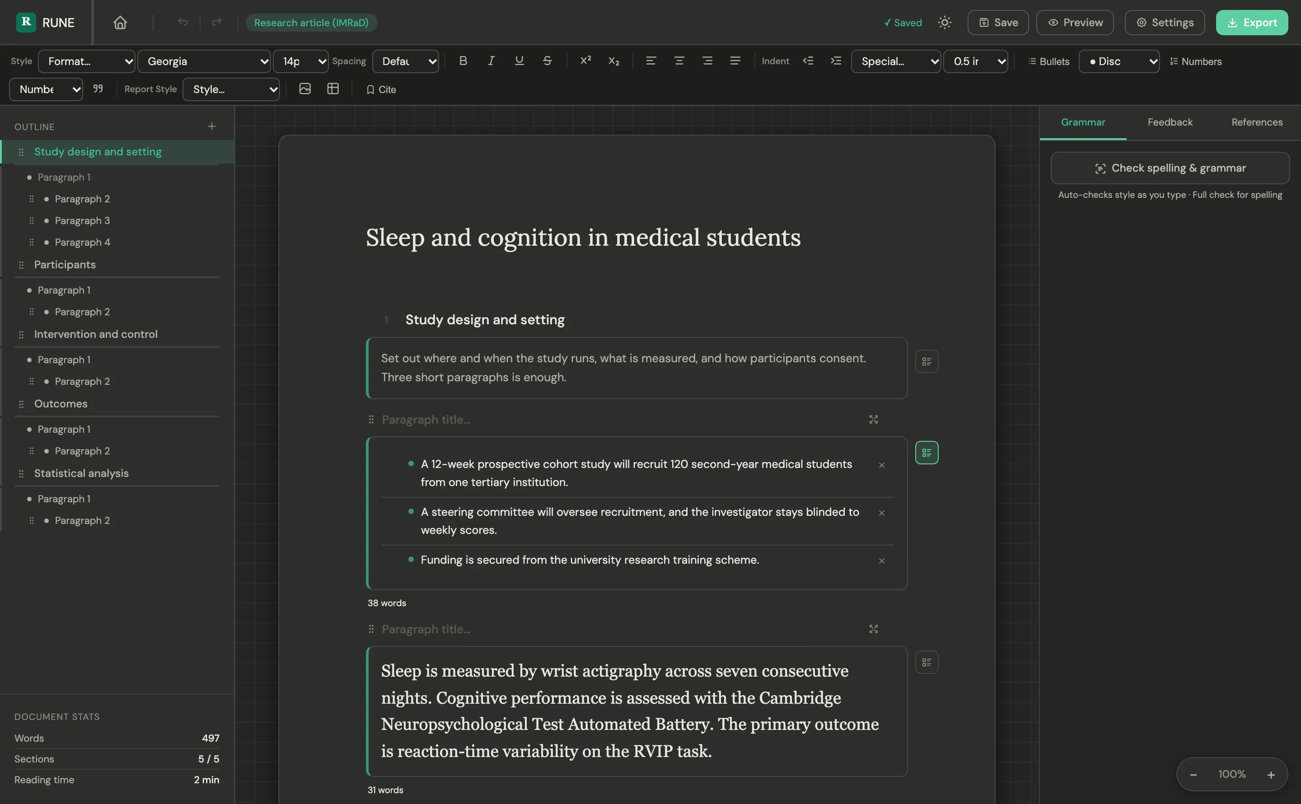The image size is (1301, 804).
Task: Click the undo arrow icon
Action: coord(183,22)
